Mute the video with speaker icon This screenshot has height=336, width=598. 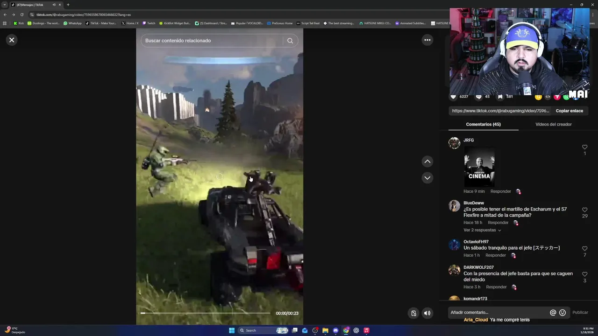click(x=427, y=313)
